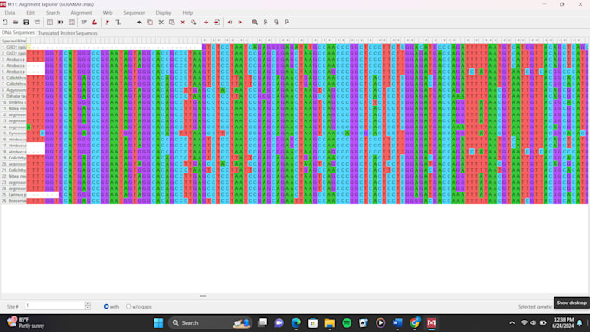
Task: Run MUSCLE alignment with the red arm icon
Action: click(95, 23)
